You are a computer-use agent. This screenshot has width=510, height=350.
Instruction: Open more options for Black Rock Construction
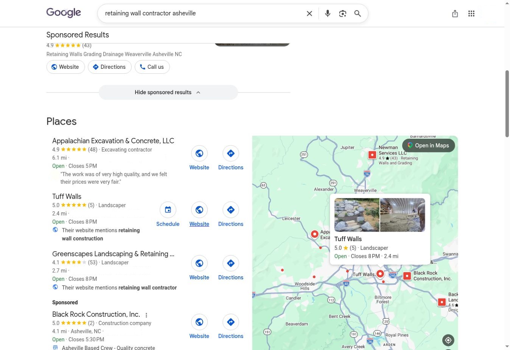146,315
